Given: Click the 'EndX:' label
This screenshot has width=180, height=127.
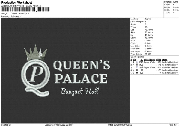Looking at the screenshot, I should [x=133, y=40].
